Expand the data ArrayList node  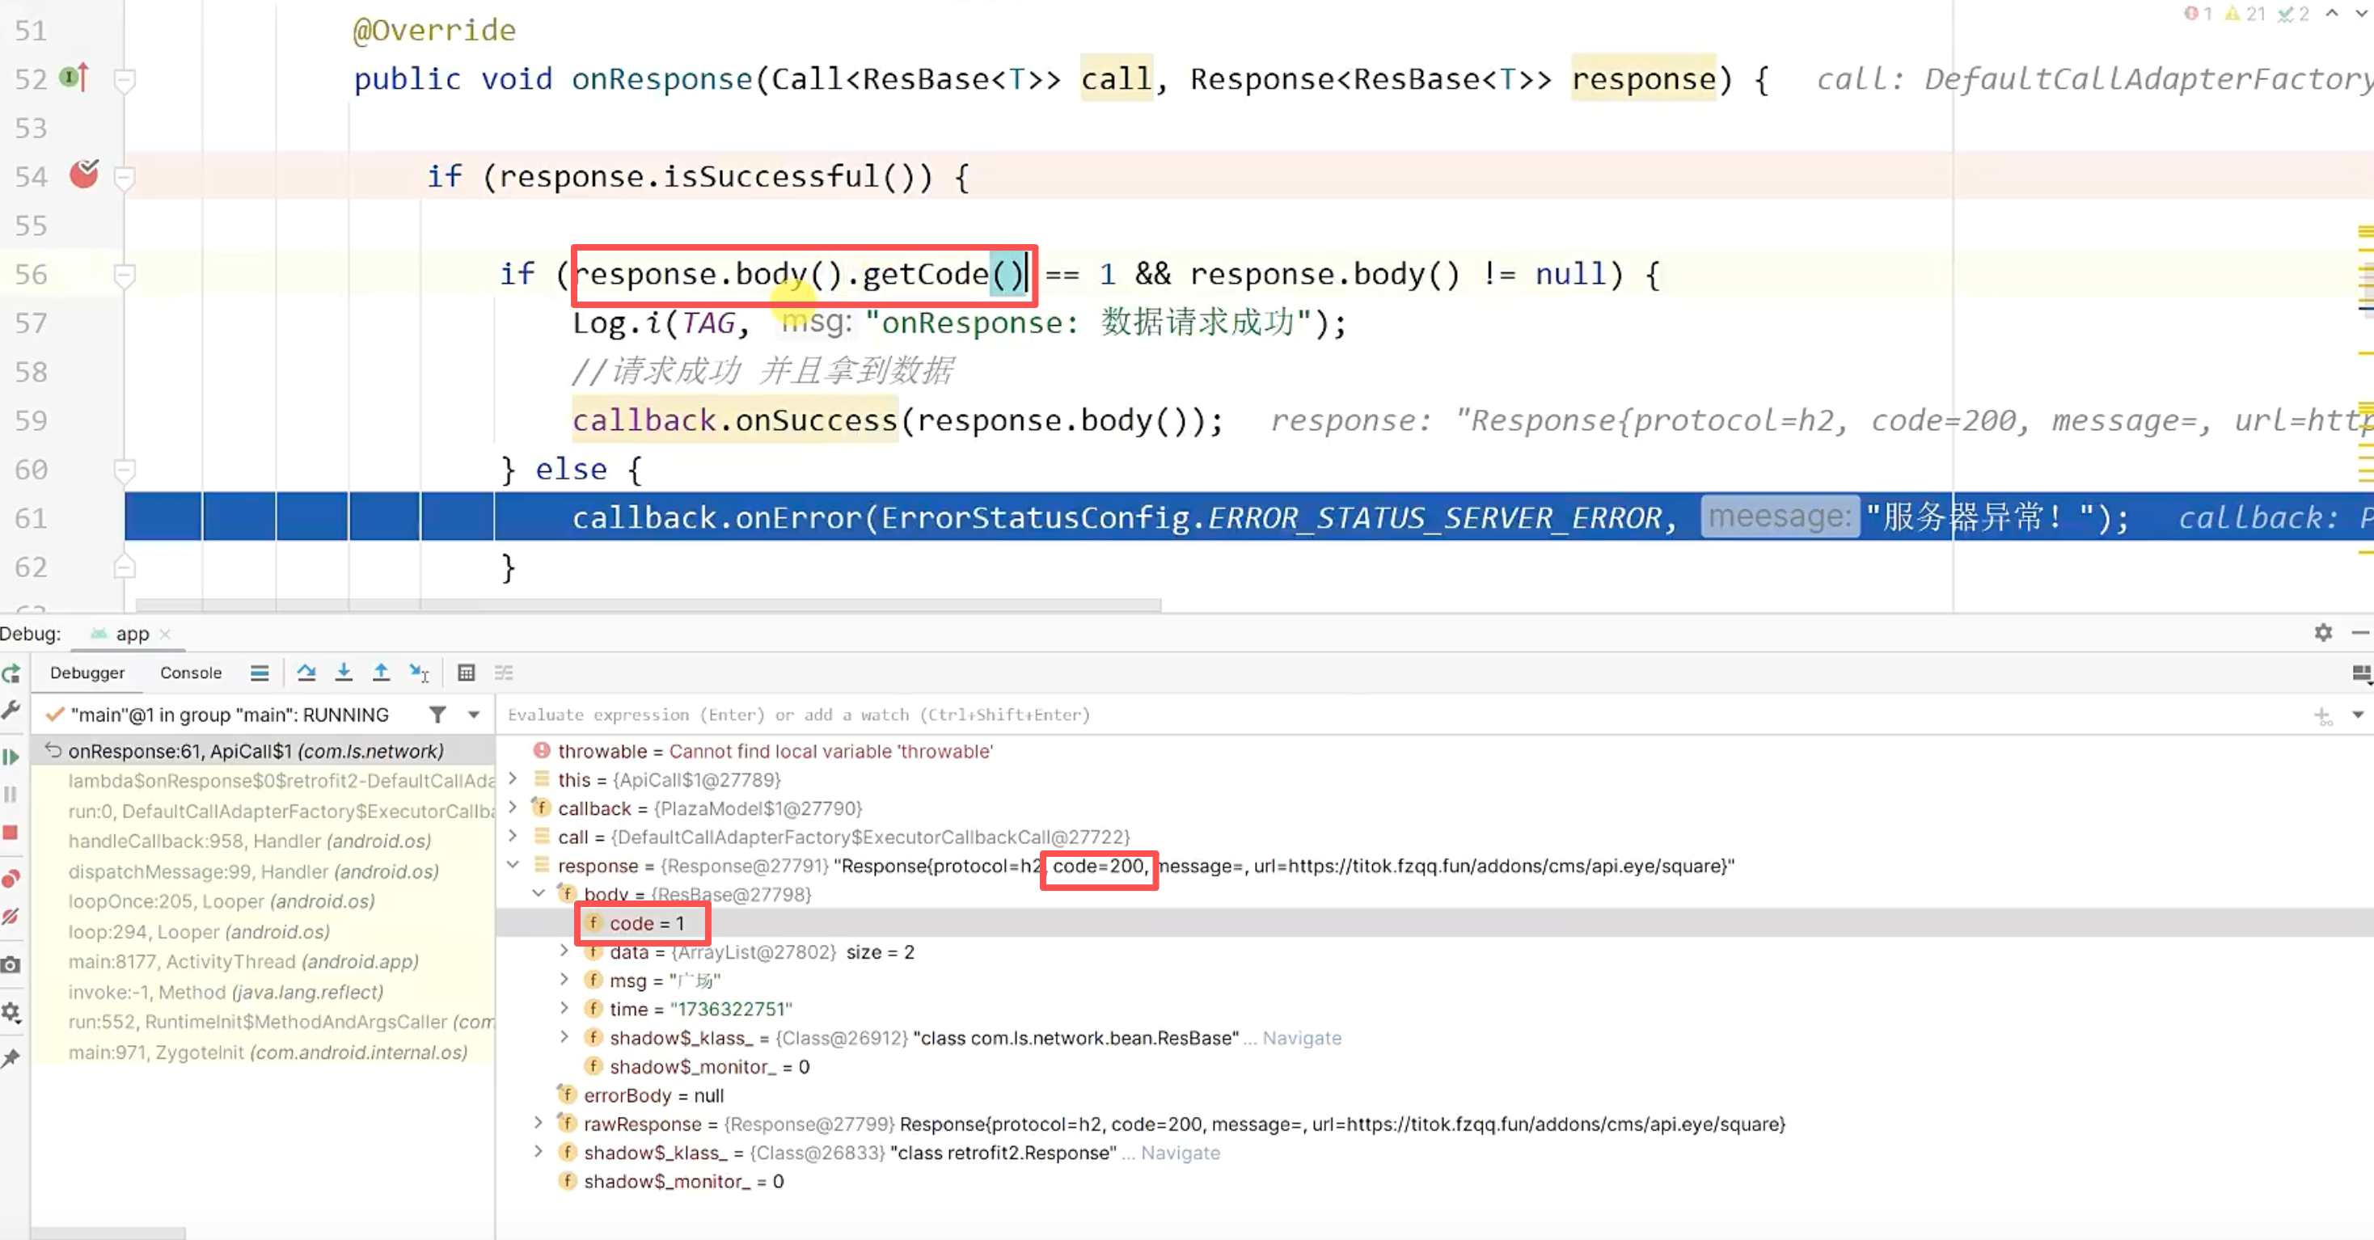[x=565, y=951]
